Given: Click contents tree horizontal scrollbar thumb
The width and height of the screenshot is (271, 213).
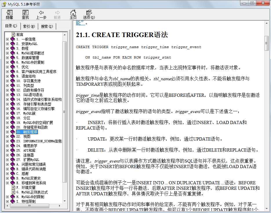Looking at the screenshot, I should pos(30,206).
